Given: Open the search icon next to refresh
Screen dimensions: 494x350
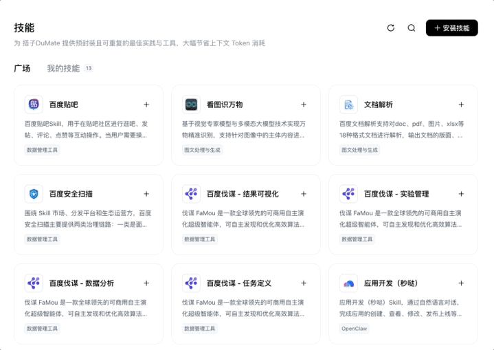Looking at the screenshot, I should click(x=412, y=28).
